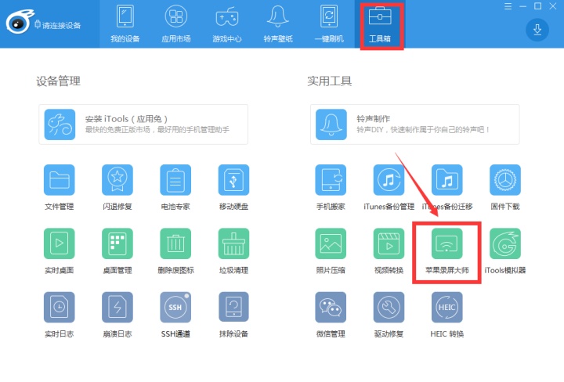The width and height of the screenshot is (564, 382).
Task: Open iTunes备份迁移 backup migration tool
Action: click(x=447, y=180)
